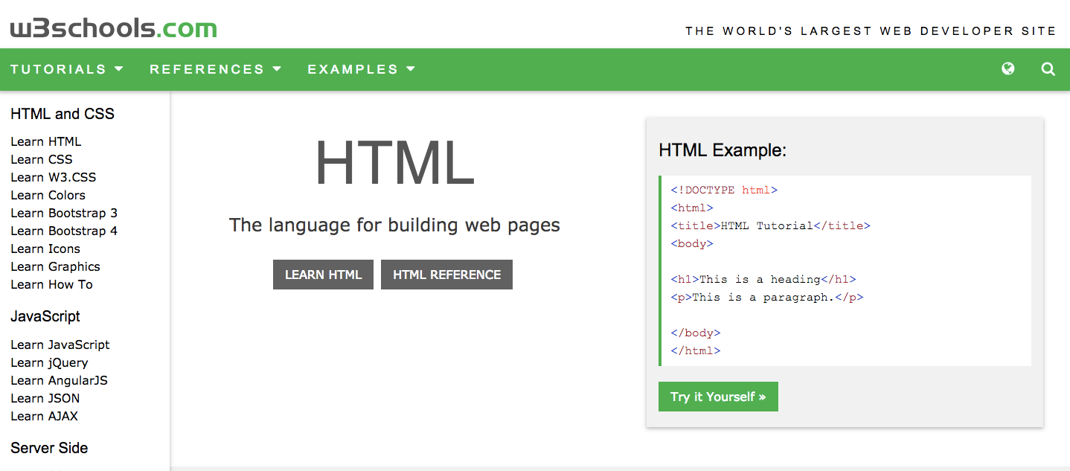Open Learn Bootstrap 3 link
The image size is (1070, 471).
click(64, 213)
